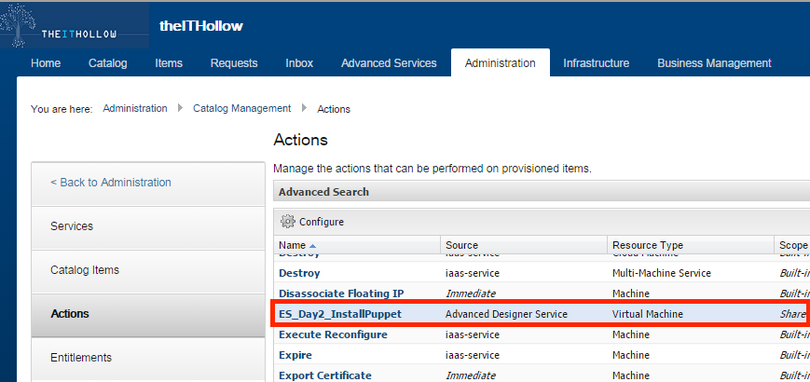Click the Configure gear icon
The image size is (810, 382).
(x=287, y=222)
